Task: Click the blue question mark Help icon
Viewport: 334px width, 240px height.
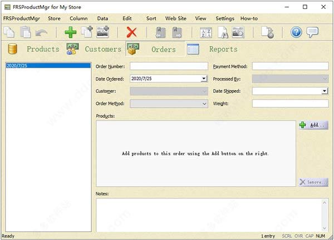Action: pos(296,32)
